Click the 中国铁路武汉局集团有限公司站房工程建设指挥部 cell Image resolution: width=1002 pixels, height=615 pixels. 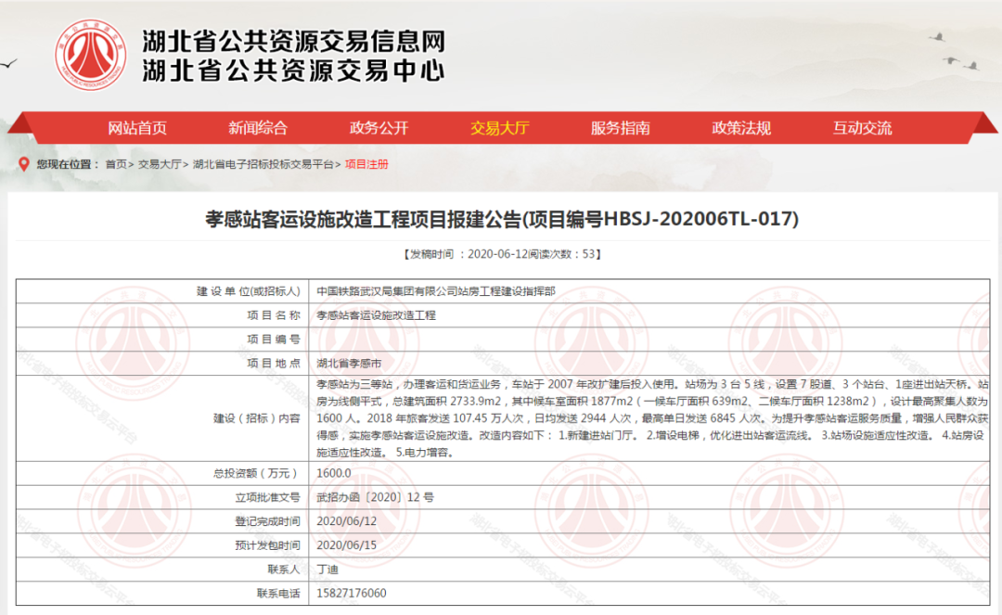[436, 290]
